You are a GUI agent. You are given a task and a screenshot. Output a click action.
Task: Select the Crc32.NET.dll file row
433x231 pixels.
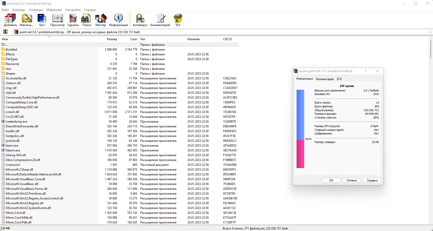click(120, 117)
